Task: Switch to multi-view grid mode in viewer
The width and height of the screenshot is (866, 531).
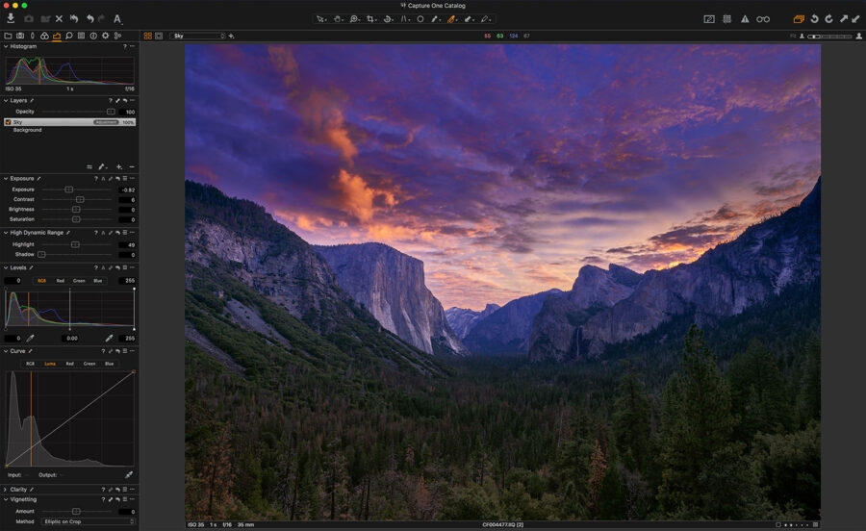Action: click(x=148, y=36)
